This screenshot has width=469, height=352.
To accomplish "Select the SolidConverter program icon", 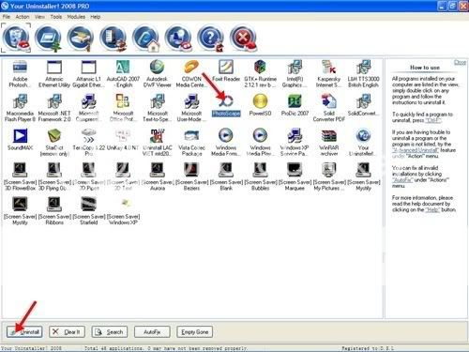I will pyautogui.click(x=363, y=100).
